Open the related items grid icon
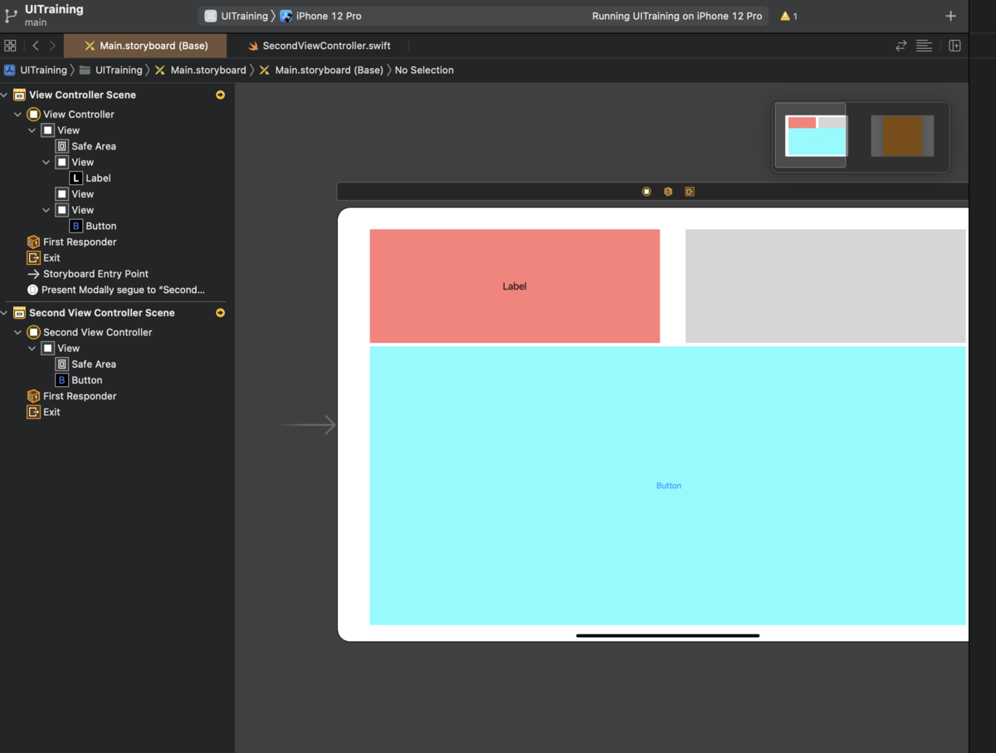 pos(10,46)
